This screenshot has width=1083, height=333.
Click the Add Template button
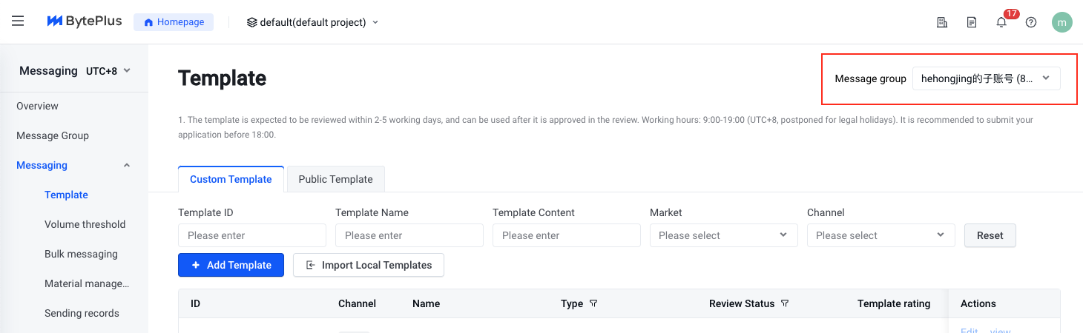click(x=231, y=265)
